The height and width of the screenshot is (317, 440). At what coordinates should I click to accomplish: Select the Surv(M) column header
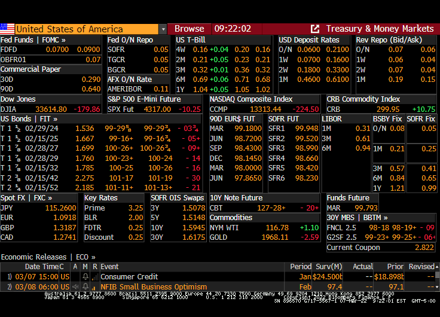click(329, 267)
